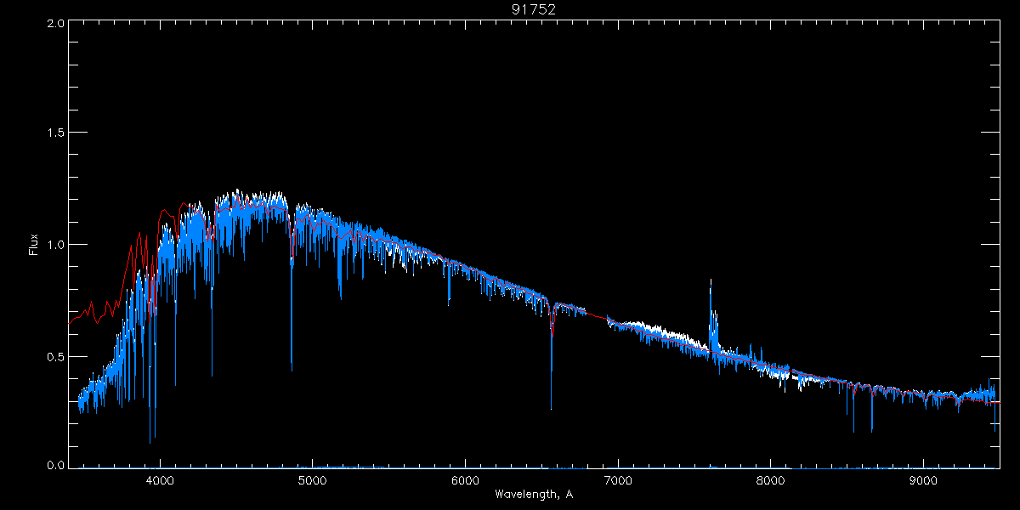
Task: Pick the absorption line bottom near 4860
Action: 292,370
